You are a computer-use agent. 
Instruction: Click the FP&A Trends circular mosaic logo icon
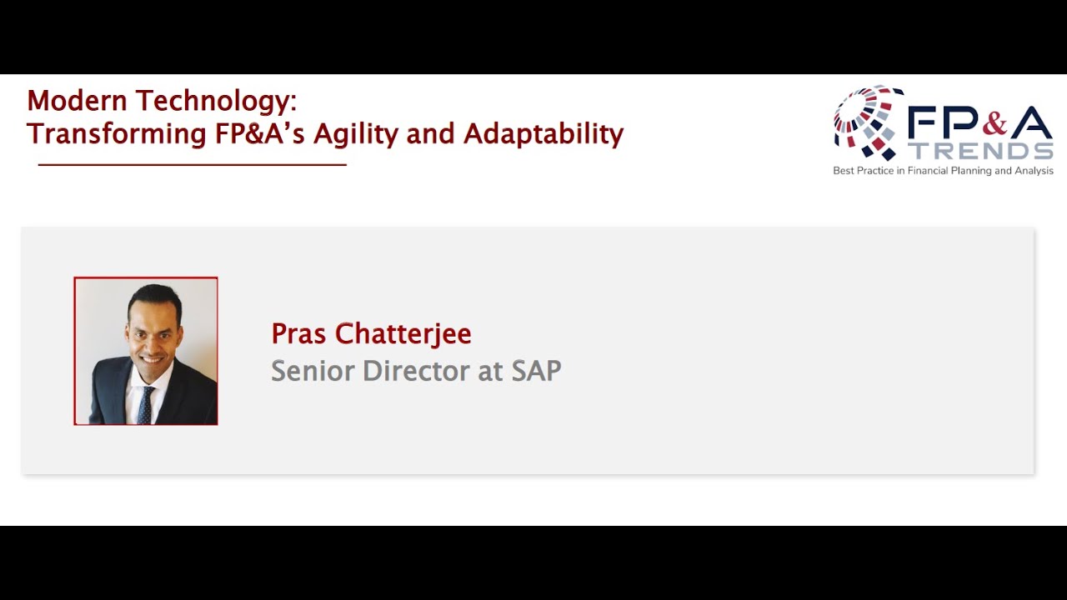[x=867, y=122]
